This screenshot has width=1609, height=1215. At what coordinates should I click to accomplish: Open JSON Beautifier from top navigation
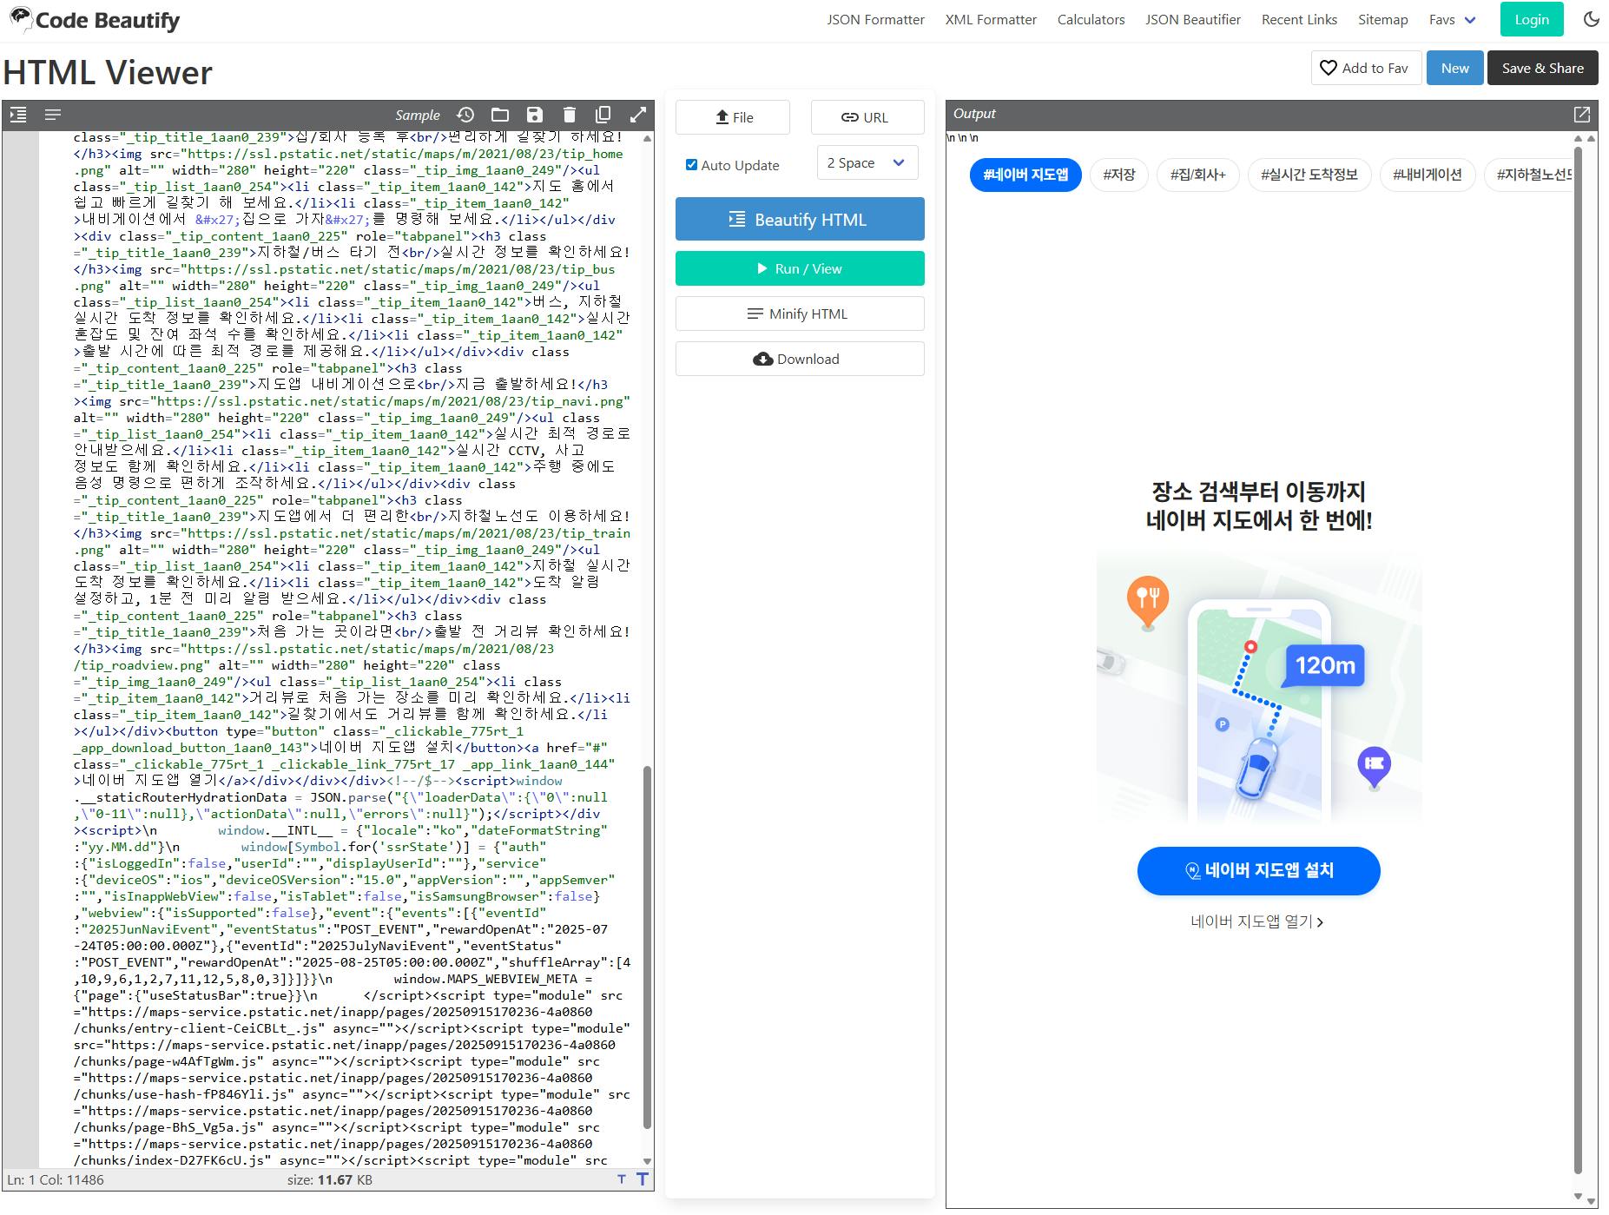pos(1193,19)
